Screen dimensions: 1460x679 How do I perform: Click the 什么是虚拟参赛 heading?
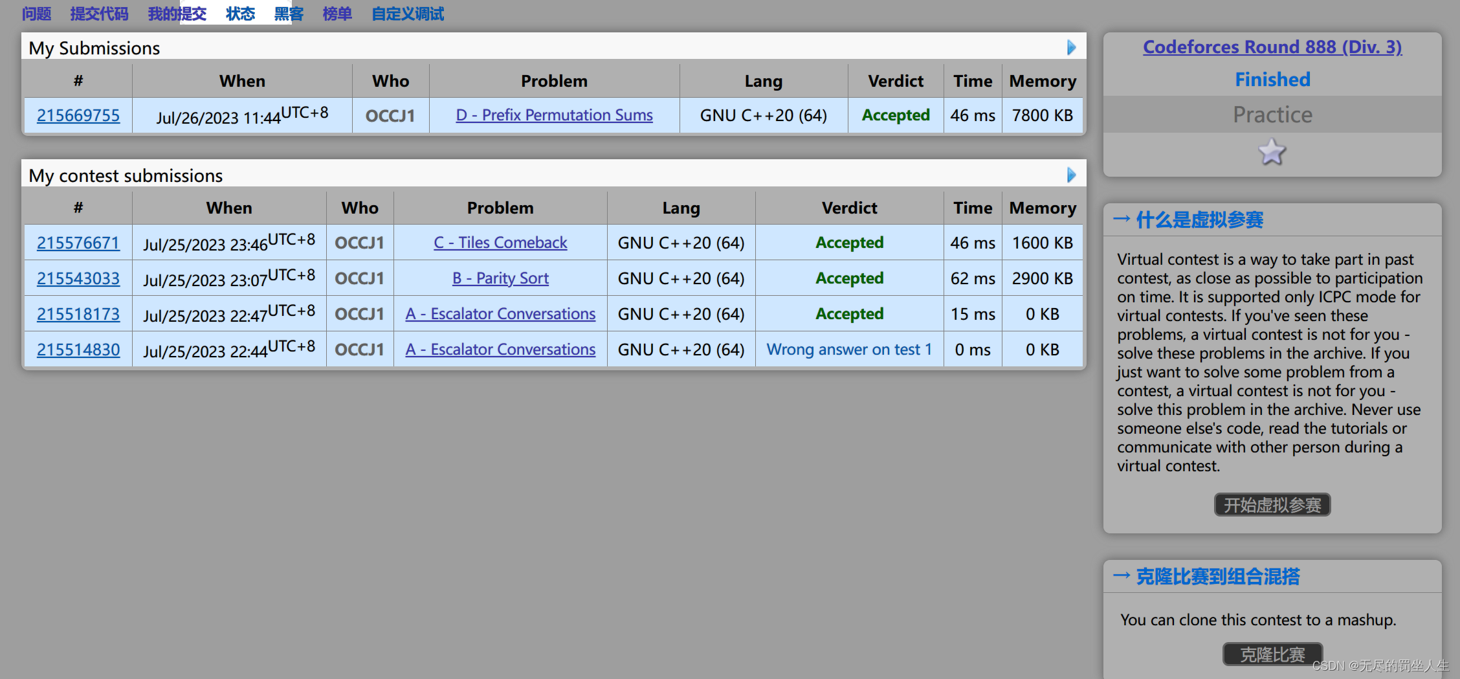[x=1199, y=220]
